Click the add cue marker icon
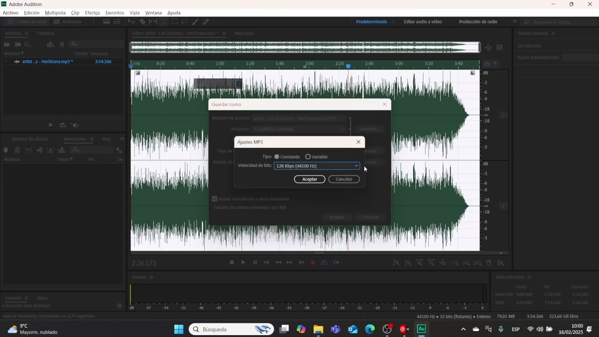The width and height of the screenshot is (599, 337). pyautogui.click(x=6, y=150)
